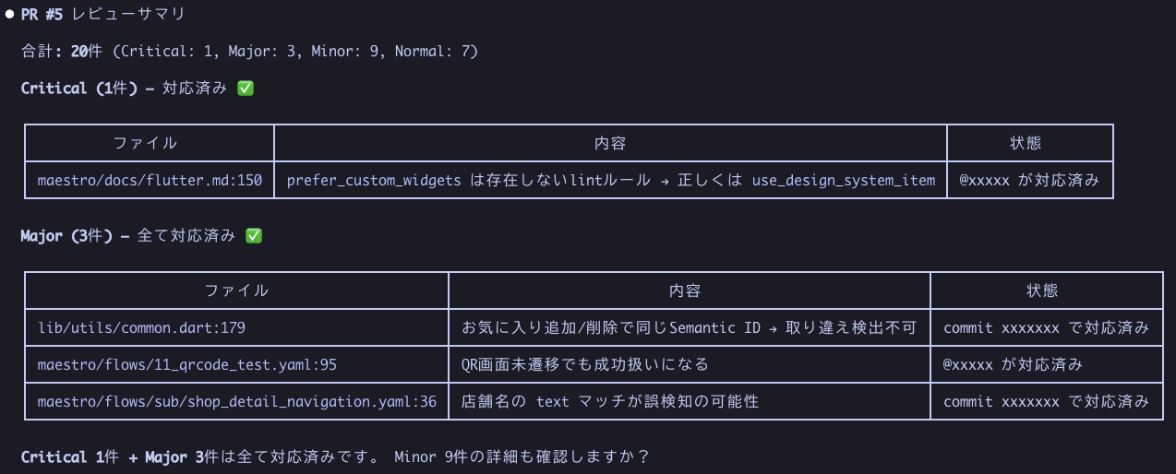Click the Minor 9件の詳細も確認しますか question
This screenshot has height=474, width=1176.
point(522,456)
